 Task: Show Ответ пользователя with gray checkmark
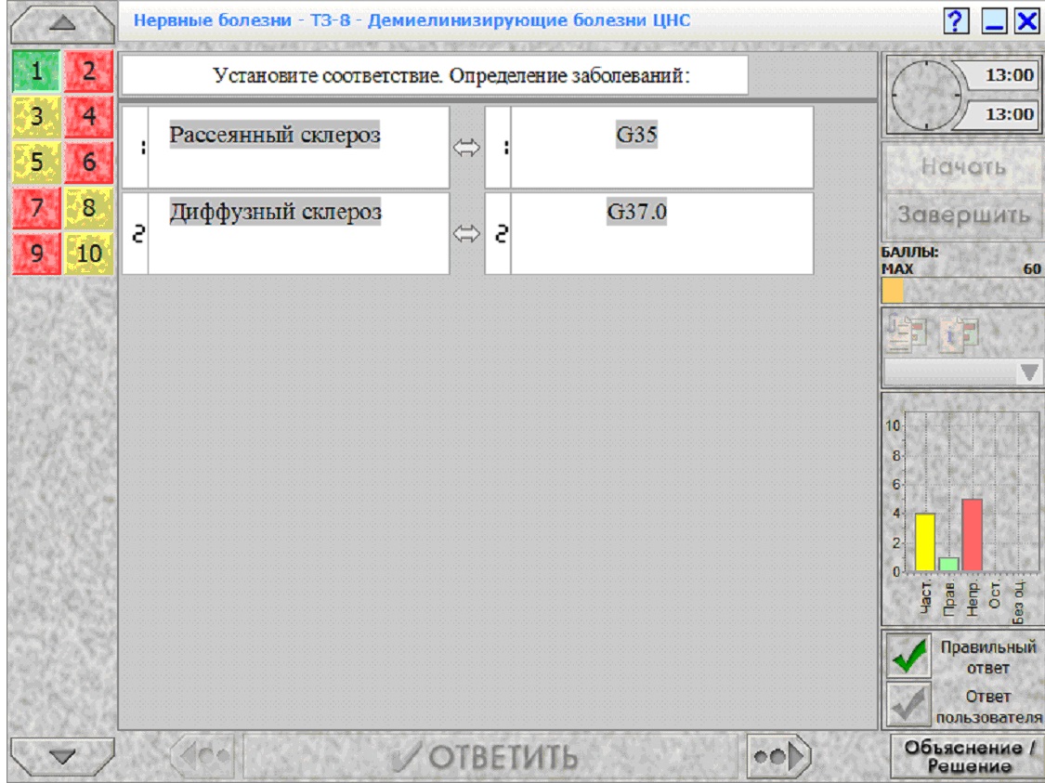point(908,704)
